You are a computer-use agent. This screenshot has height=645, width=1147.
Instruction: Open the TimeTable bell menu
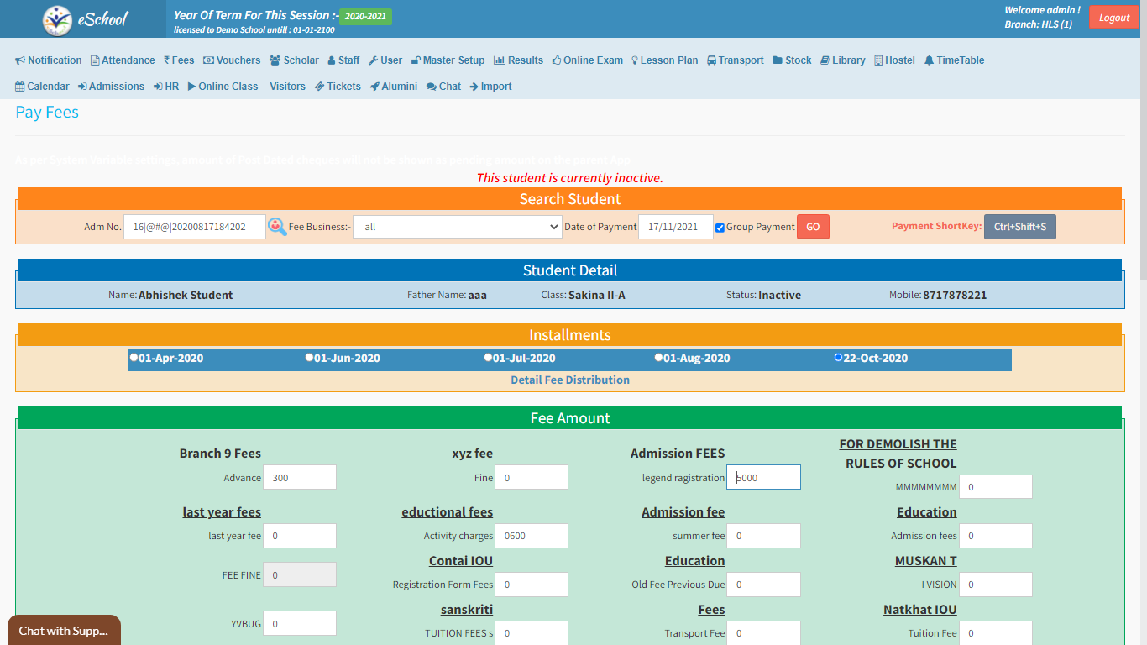(x=954, y=60)
